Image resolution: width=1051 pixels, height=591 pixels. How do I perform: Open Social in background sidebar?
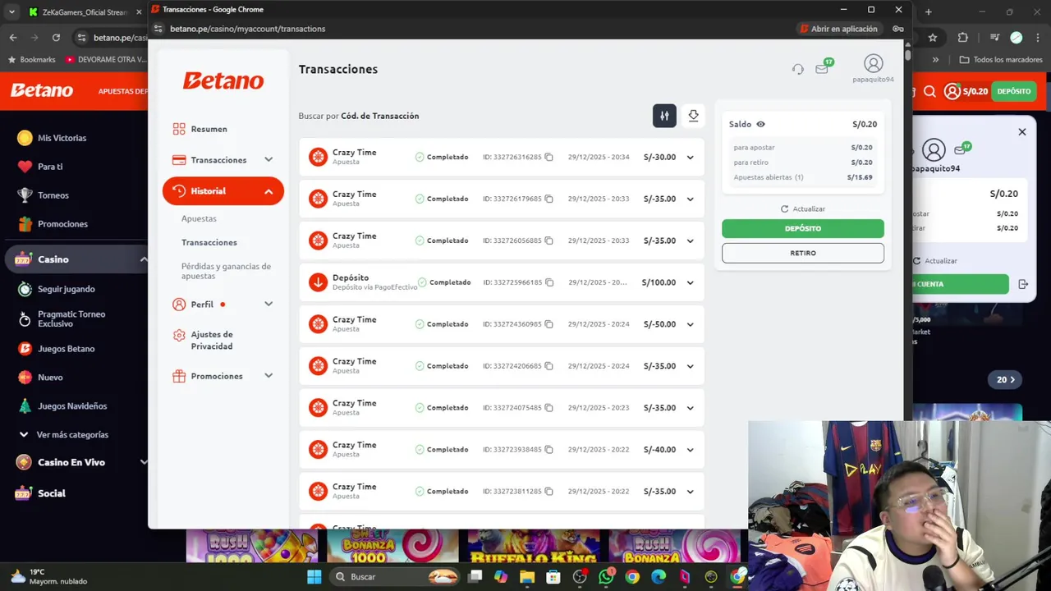(51, 493)
